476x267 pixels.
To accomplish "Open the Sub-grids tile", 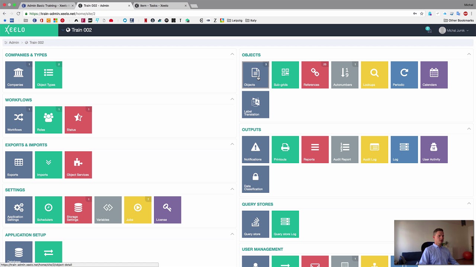I will pos(285,75).
